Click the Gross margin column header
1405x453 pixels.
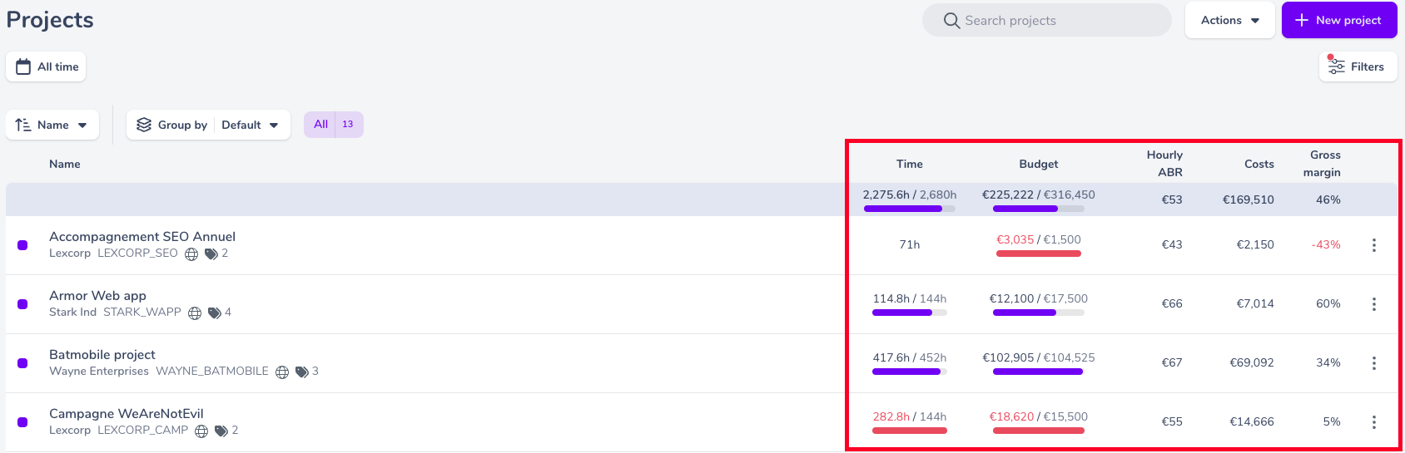pyautogui.click(x=1322, y=164)
